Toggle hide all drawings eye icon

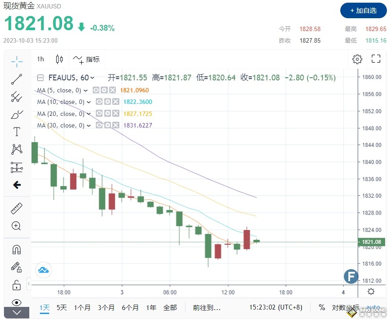tap(16, 302)
